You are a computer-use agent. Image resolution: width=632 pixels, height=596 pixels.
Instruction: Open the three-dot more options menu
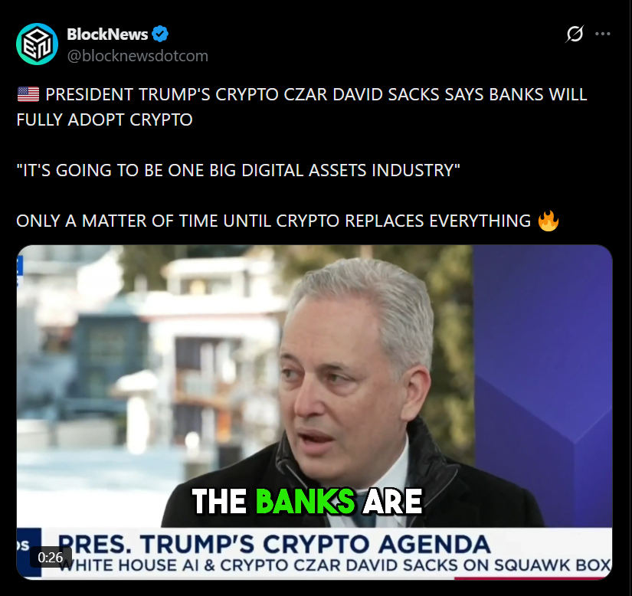[603, 34]
